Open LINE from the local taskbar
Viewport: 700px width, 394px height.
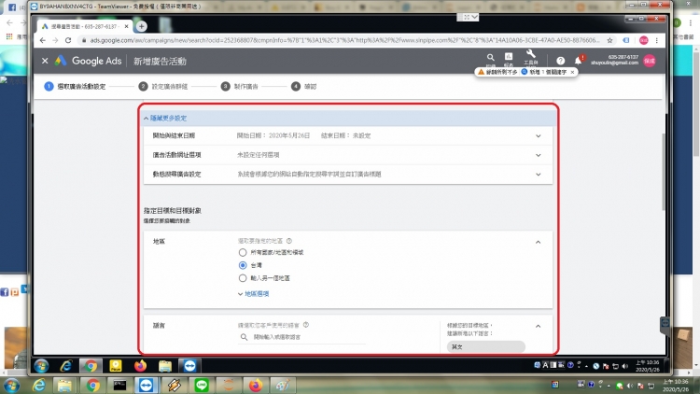pyautogui.click(x=202, y=385)
